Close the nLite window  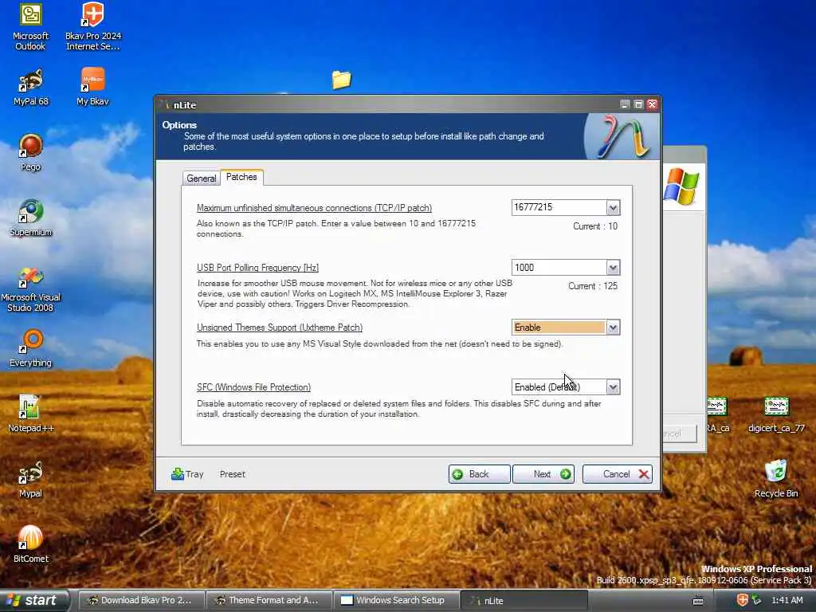point(652,104)
